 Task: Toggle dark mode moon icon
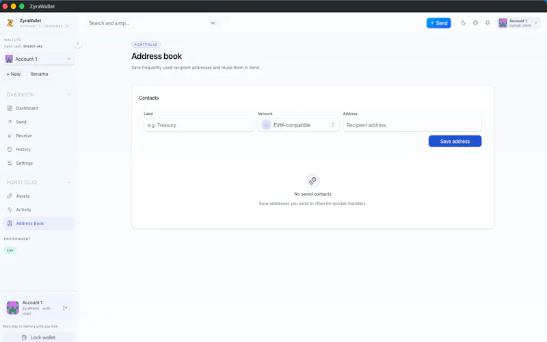464,23
